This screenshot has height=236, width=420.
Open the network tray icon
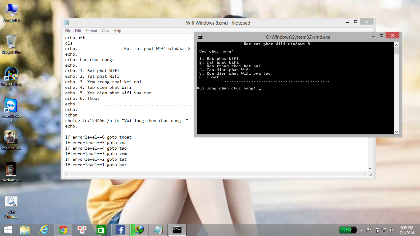384,230
